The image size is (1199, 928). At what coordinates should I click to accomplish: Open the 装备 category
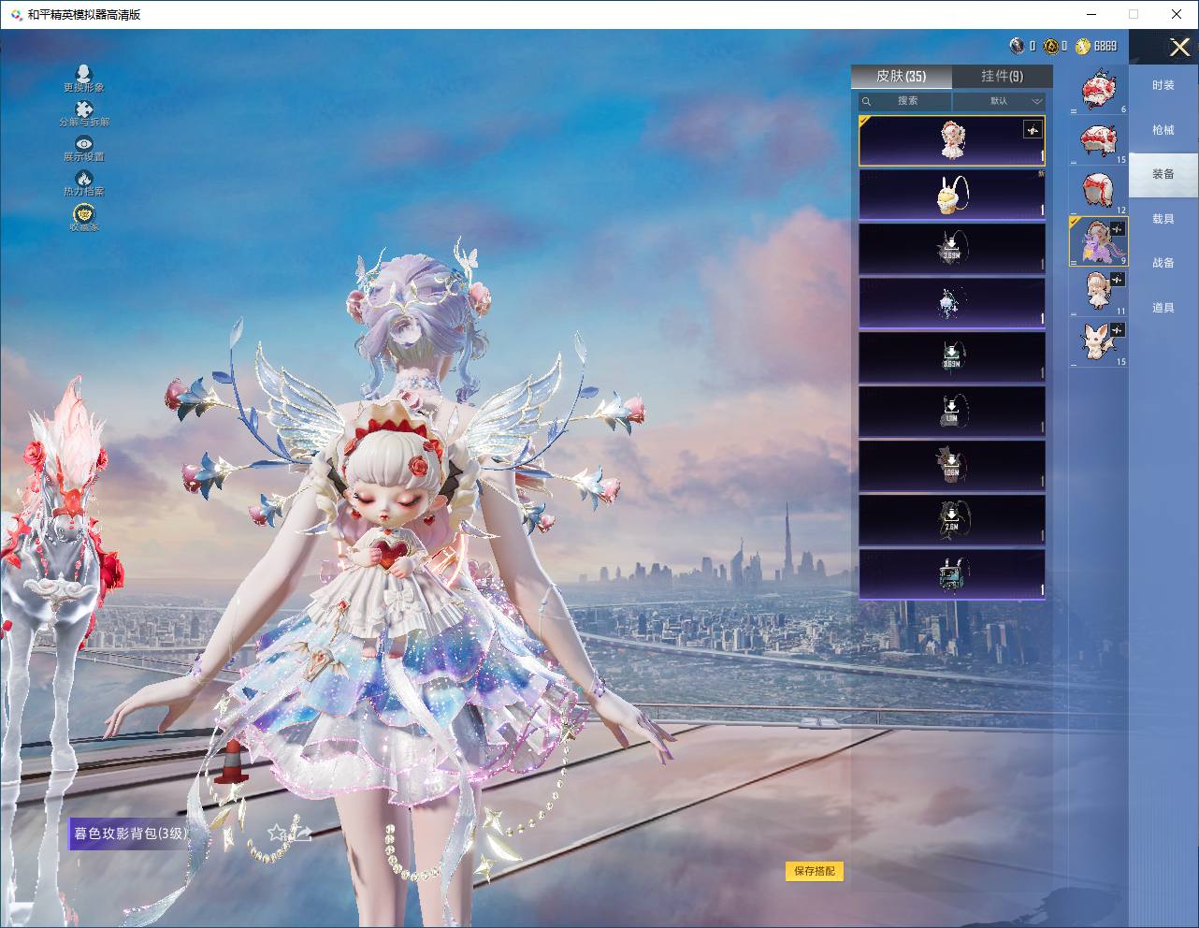[1163, 174]
